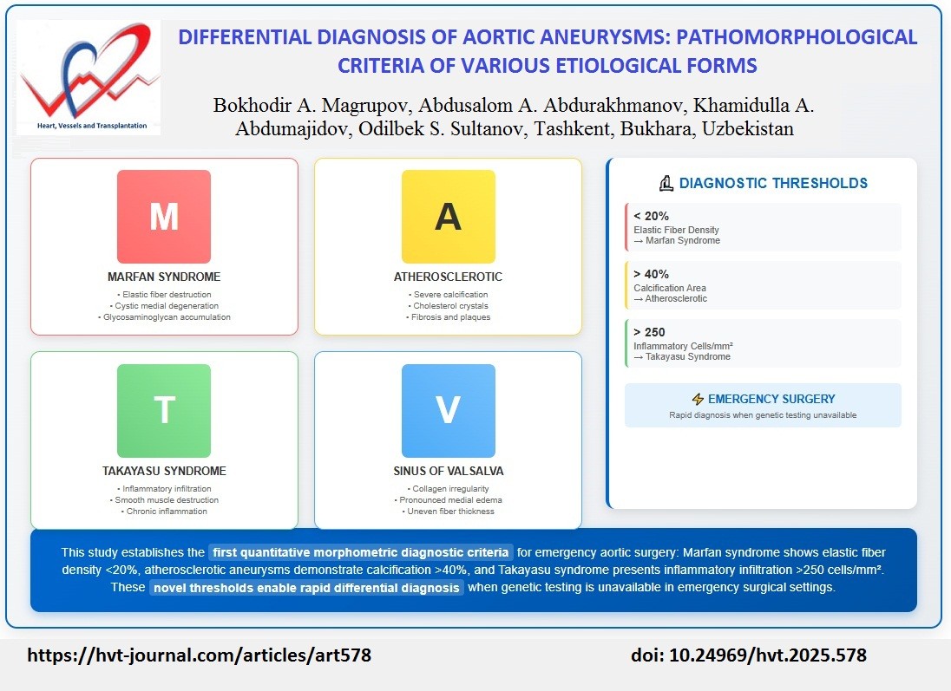
Task: Click the red M Marfan icon tile
Action: pos(164,217)
